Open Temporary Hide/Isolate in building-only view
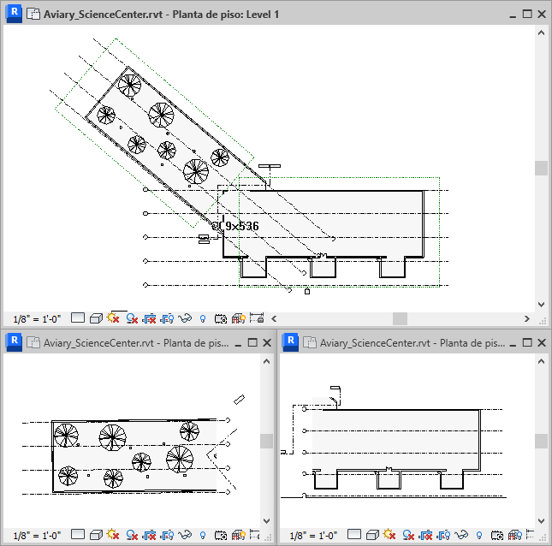This screenshot has height=546, width=552. [461, 535]
